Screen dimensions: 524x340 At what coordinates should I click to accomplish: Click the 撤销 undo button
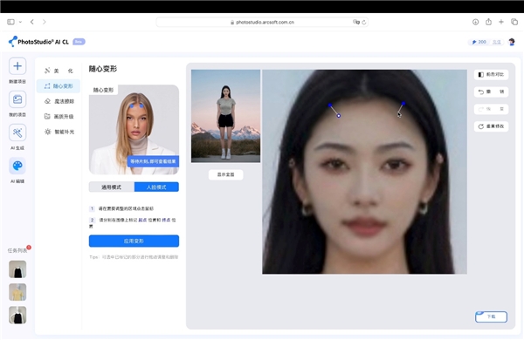(491, 92)
